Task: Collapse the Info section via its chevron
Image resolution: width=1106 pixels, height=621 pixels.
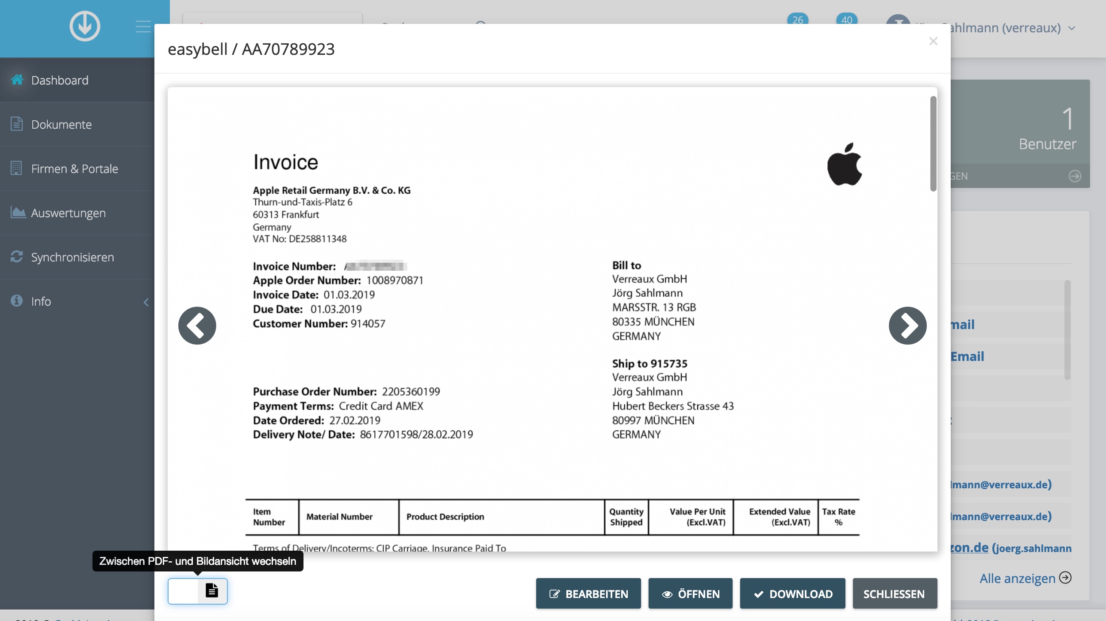Action: coord(146,303)
